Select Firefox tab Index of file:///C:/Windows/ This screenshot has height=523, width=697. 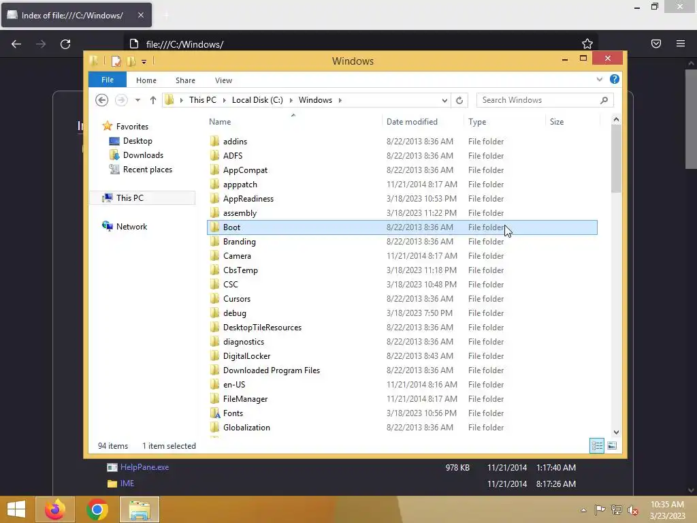tap(76, 15)
